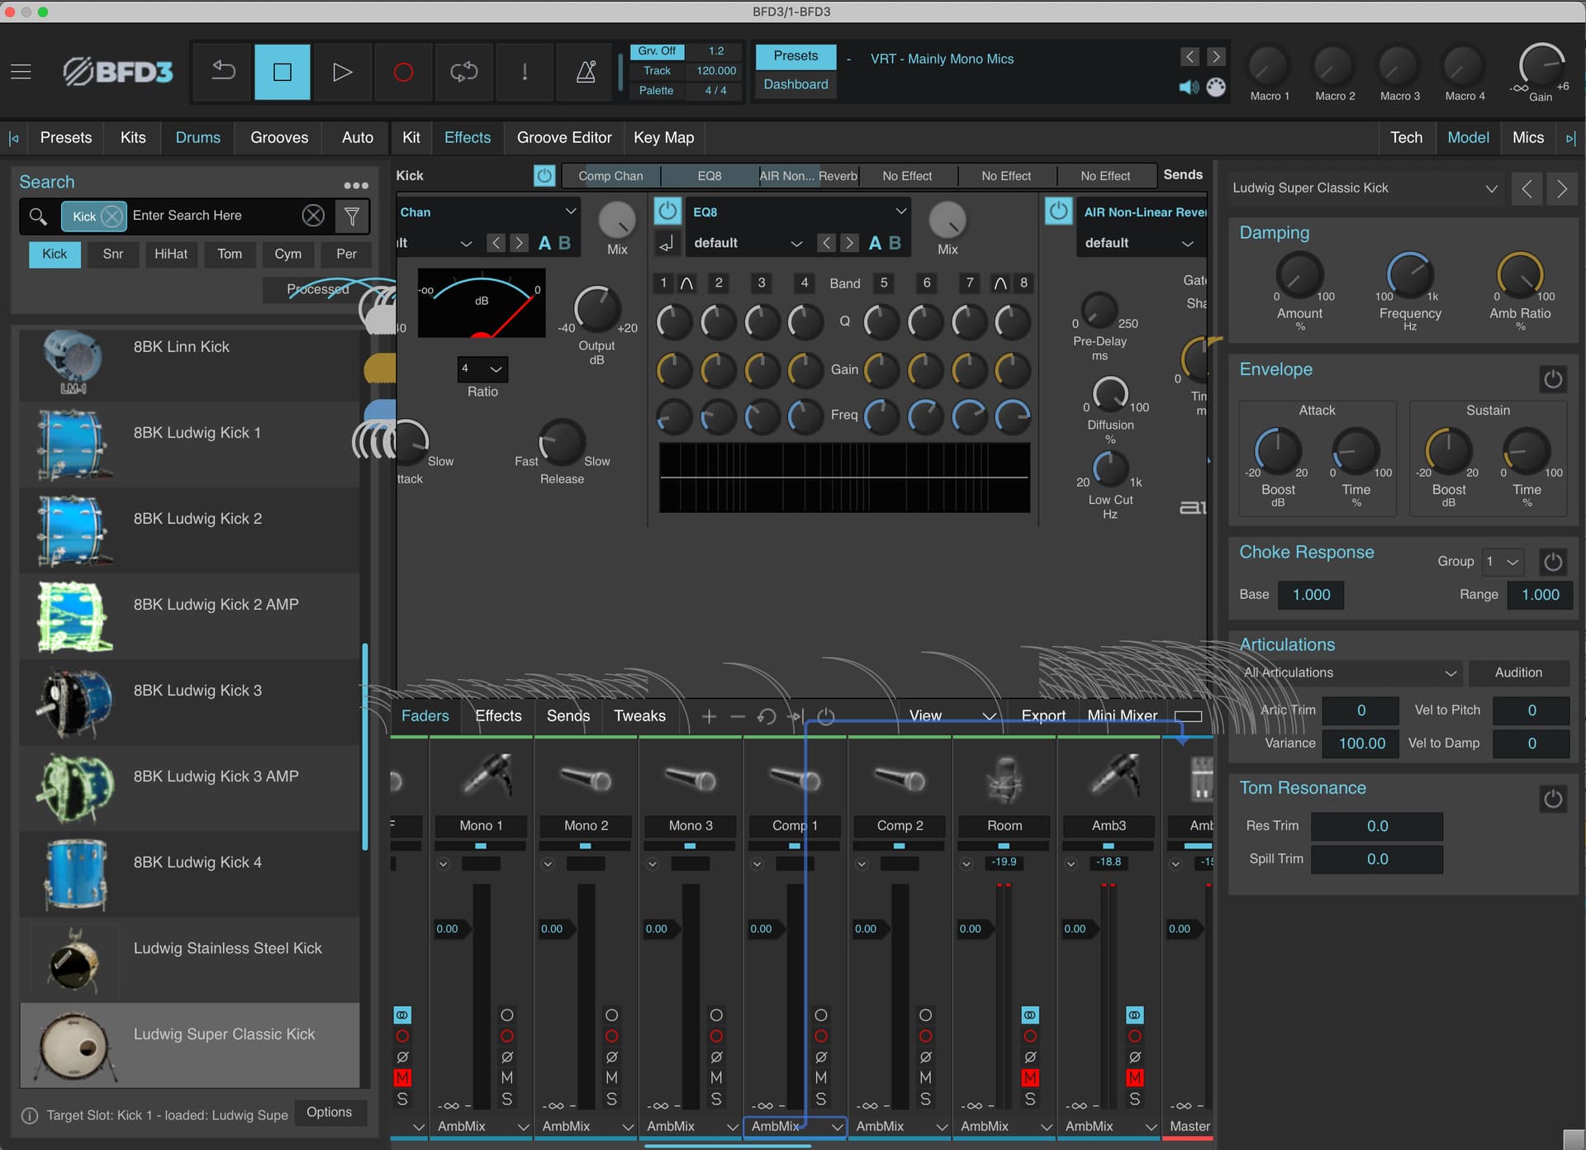The image size is (1586, 1150).
Task: Click the undo arrow icon
Action: (x=223, y=72)
